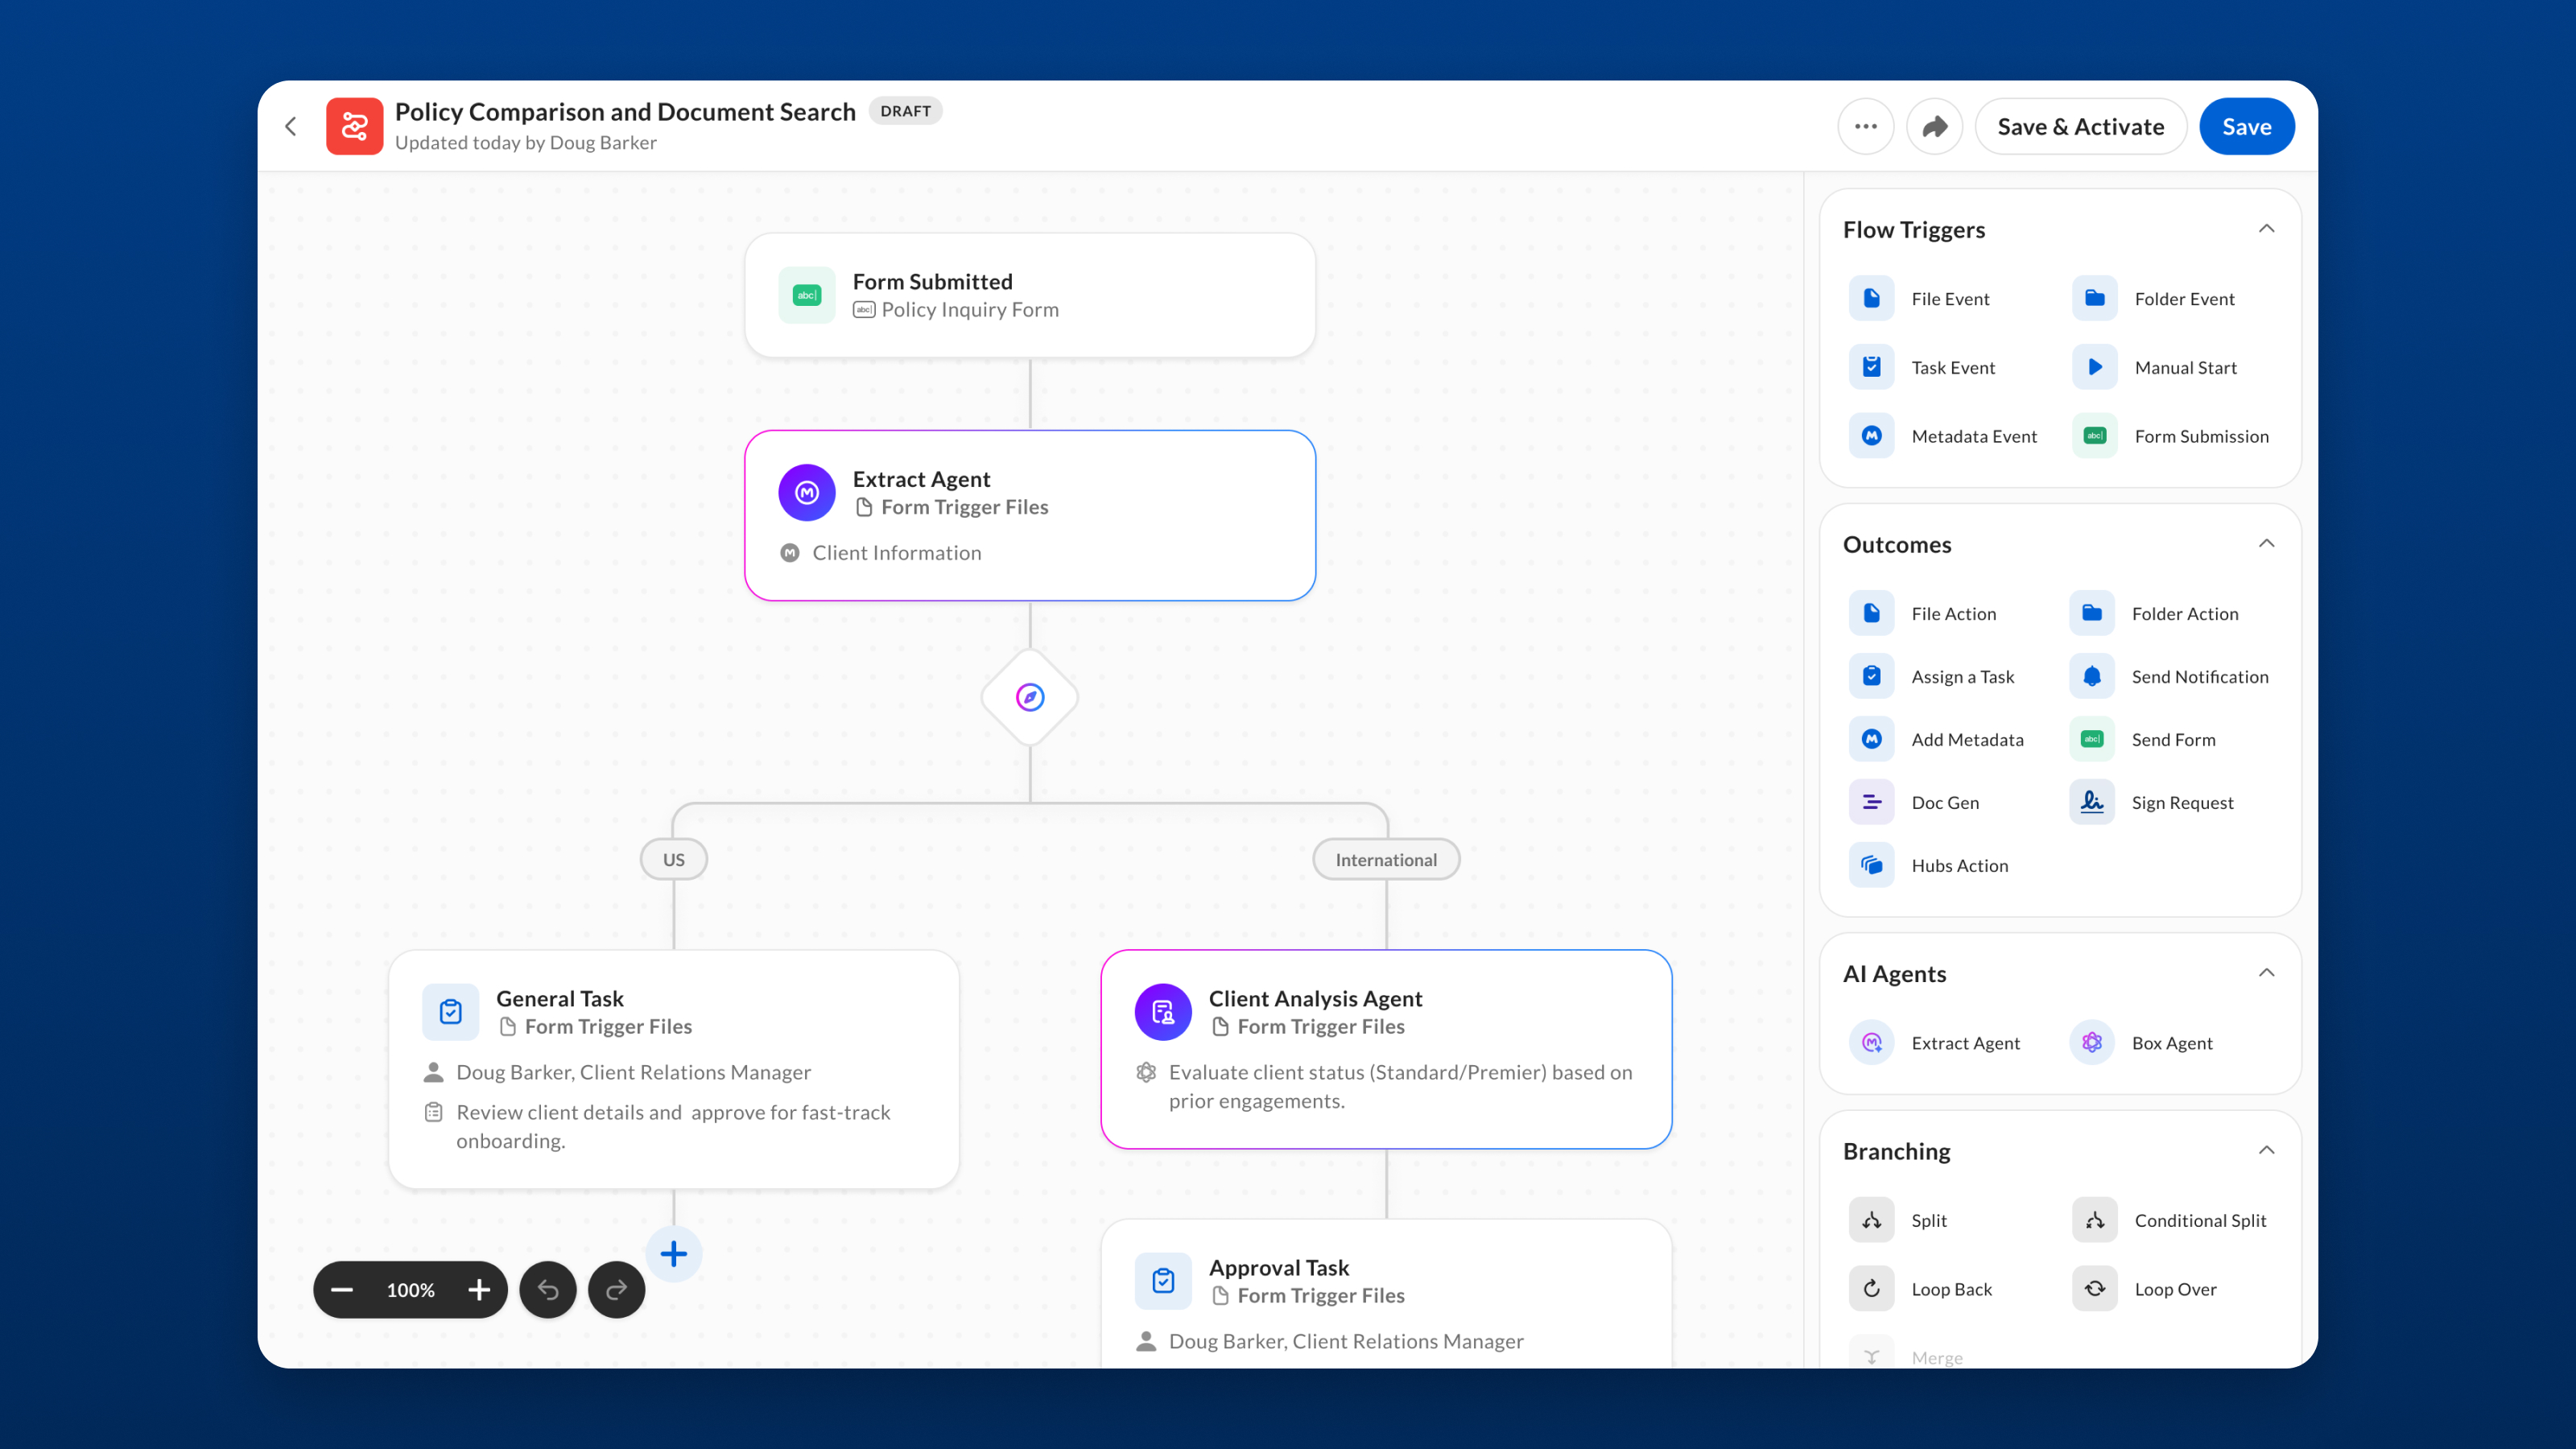Zoom in with the plus button
Image resolution: width=2576 pixels, height=1449 pixels.
(x=479, y=1290)
